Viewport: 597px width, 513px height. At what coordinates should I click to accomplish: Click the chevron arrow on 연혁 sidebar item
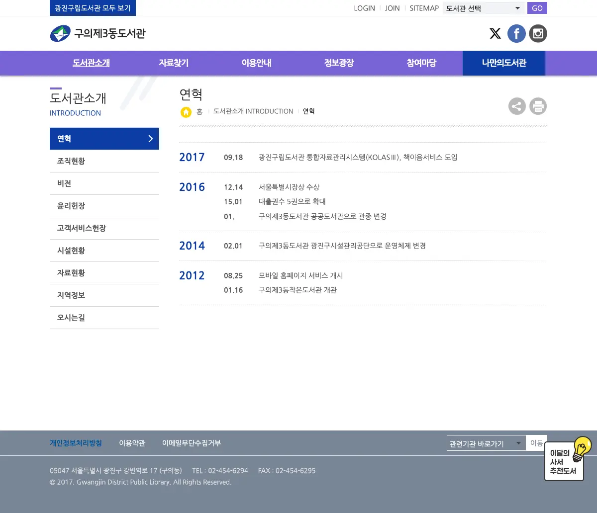150,139
